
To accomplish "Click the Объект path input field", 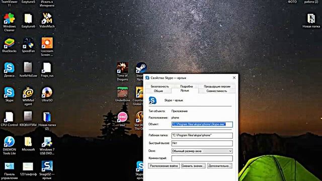I will [202, 124].
